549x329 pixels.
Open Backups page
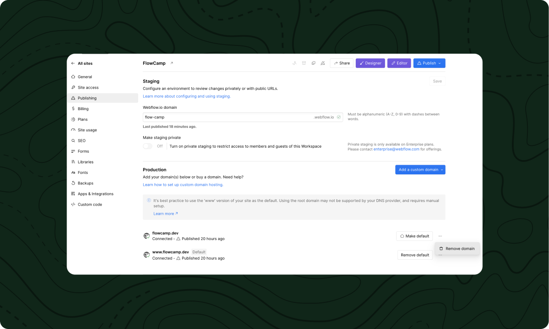pyautogui.click(x=102, y=183)
